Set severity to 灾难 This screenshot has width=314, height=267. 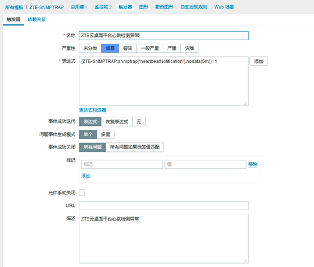pyautogui.click(x=189, y=48)
